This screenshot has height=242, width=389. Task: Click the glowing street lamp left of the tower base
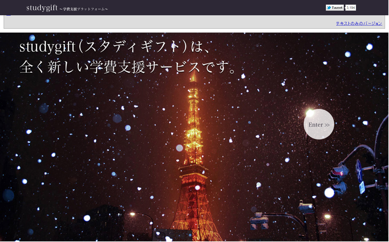point(133,215)
